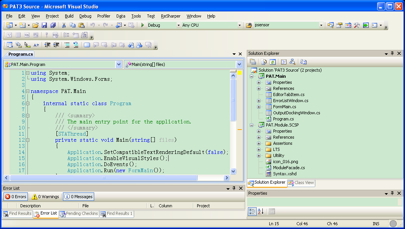Save the current file with the floppy icon
Viewport: 405px width, 229px height.
tap(44, 25)
